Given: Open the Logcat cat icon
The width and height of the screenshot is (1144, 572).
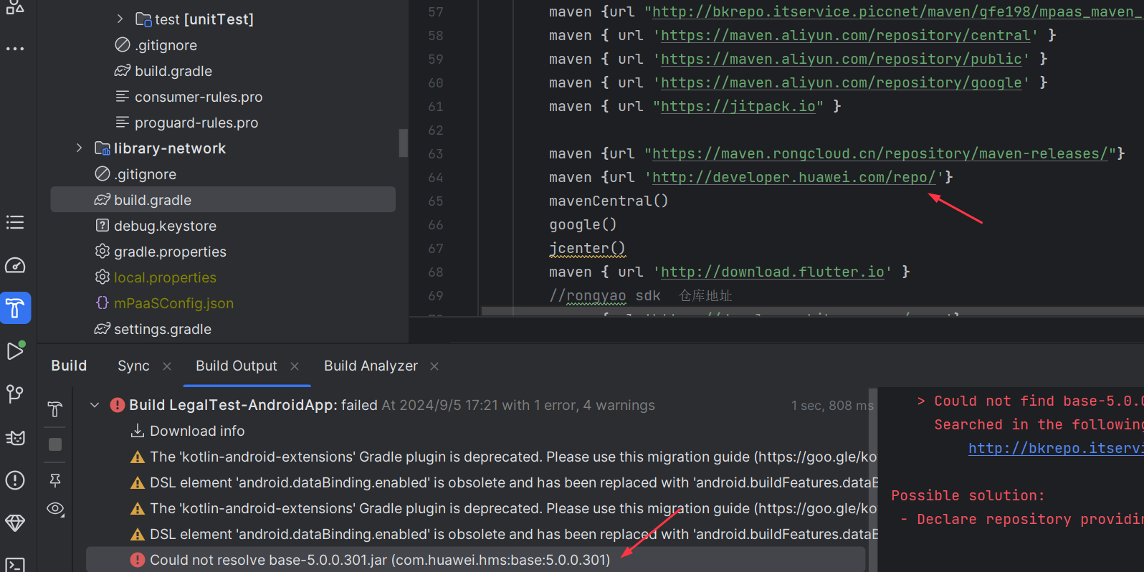Looking at the screenshot, I should coord(15,437).
